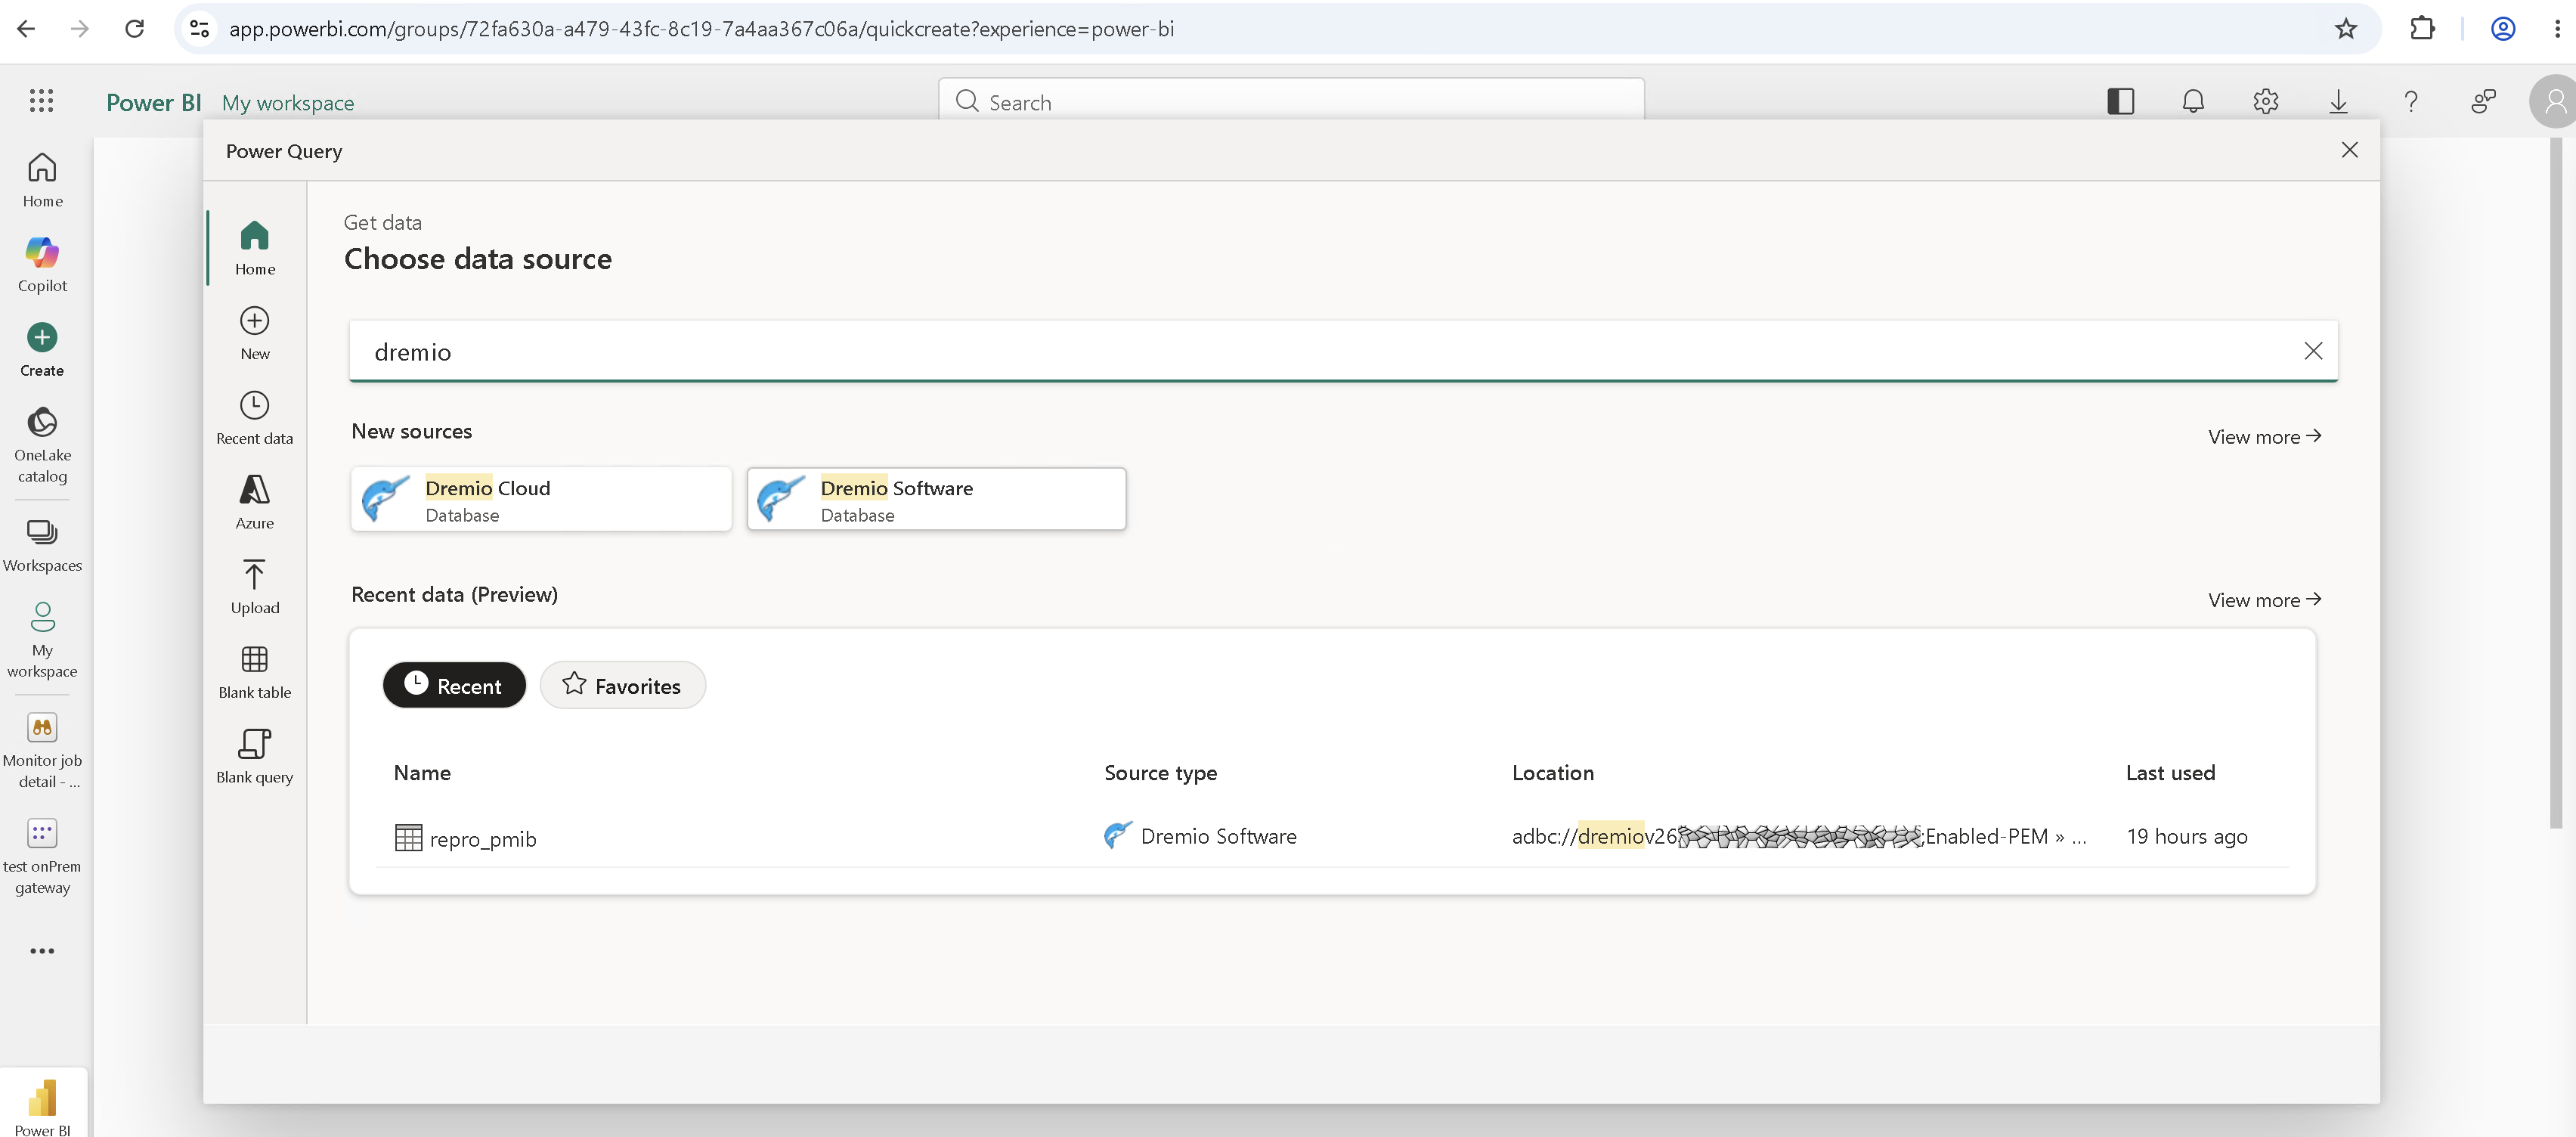View more Recent data
Screen dimensions: 2576x1137
pos(2264,600)
